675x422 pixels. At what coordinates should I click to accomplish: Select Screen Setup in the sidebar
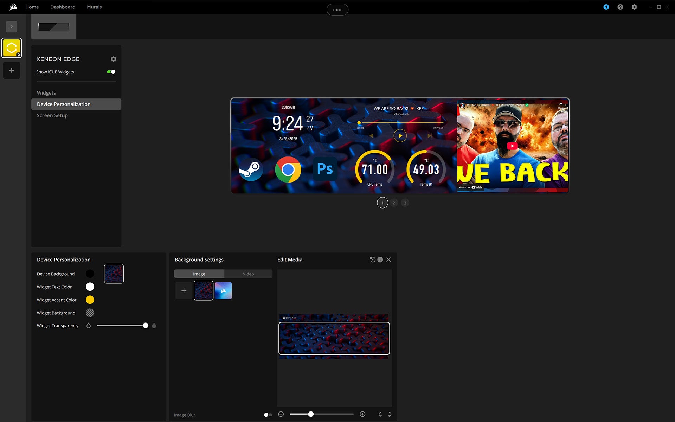click(52, 115)
